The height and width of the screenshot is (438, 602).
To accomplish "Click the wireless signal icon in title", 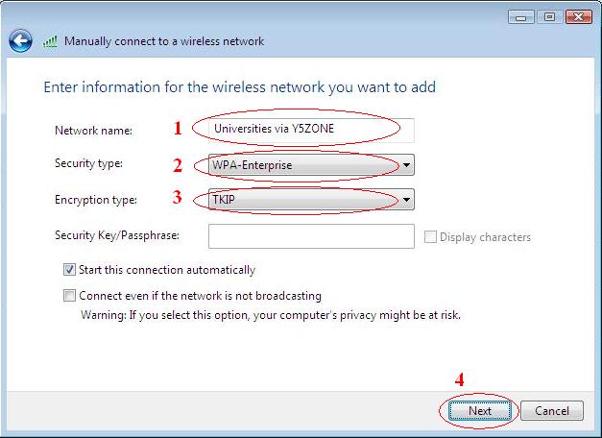I will pyautogui.click(x=52, y=42).
